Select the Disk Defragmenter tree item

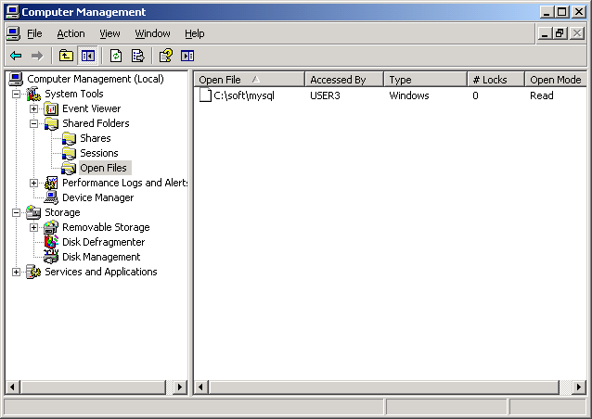tap(103, 242)
